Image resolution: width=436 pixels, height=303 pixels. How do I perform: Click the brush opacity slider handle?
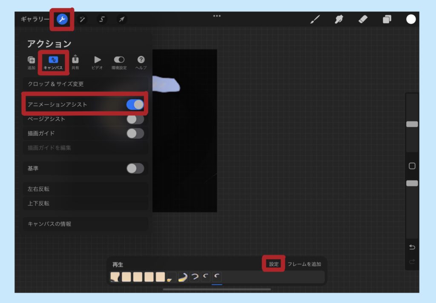(412, 183)
